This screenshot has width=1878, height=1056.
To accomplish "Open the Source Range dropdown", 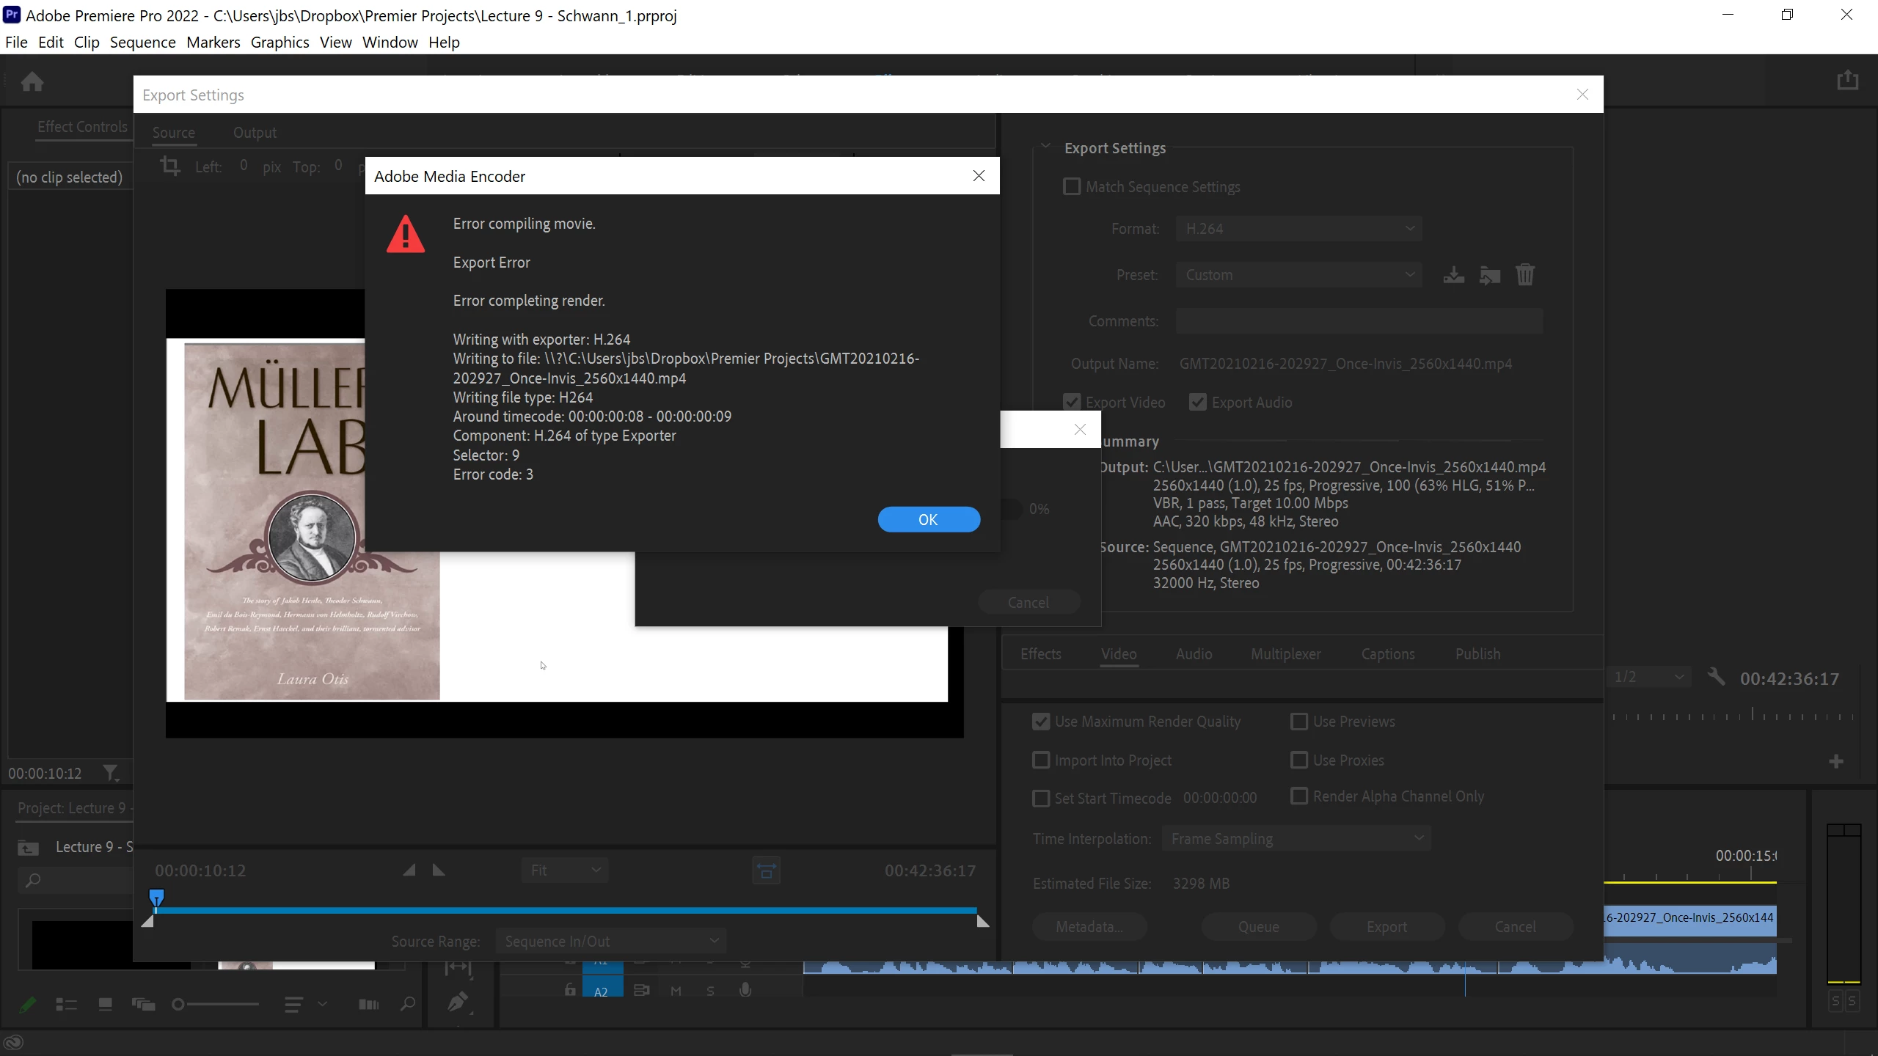I will 610,941.
